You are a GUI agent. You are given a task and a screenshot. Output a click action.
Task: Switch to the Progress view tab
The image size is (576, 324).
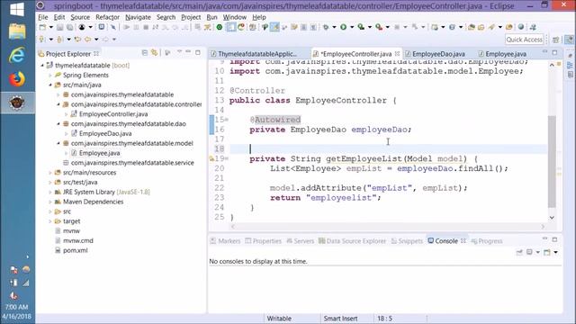[487, 241]
